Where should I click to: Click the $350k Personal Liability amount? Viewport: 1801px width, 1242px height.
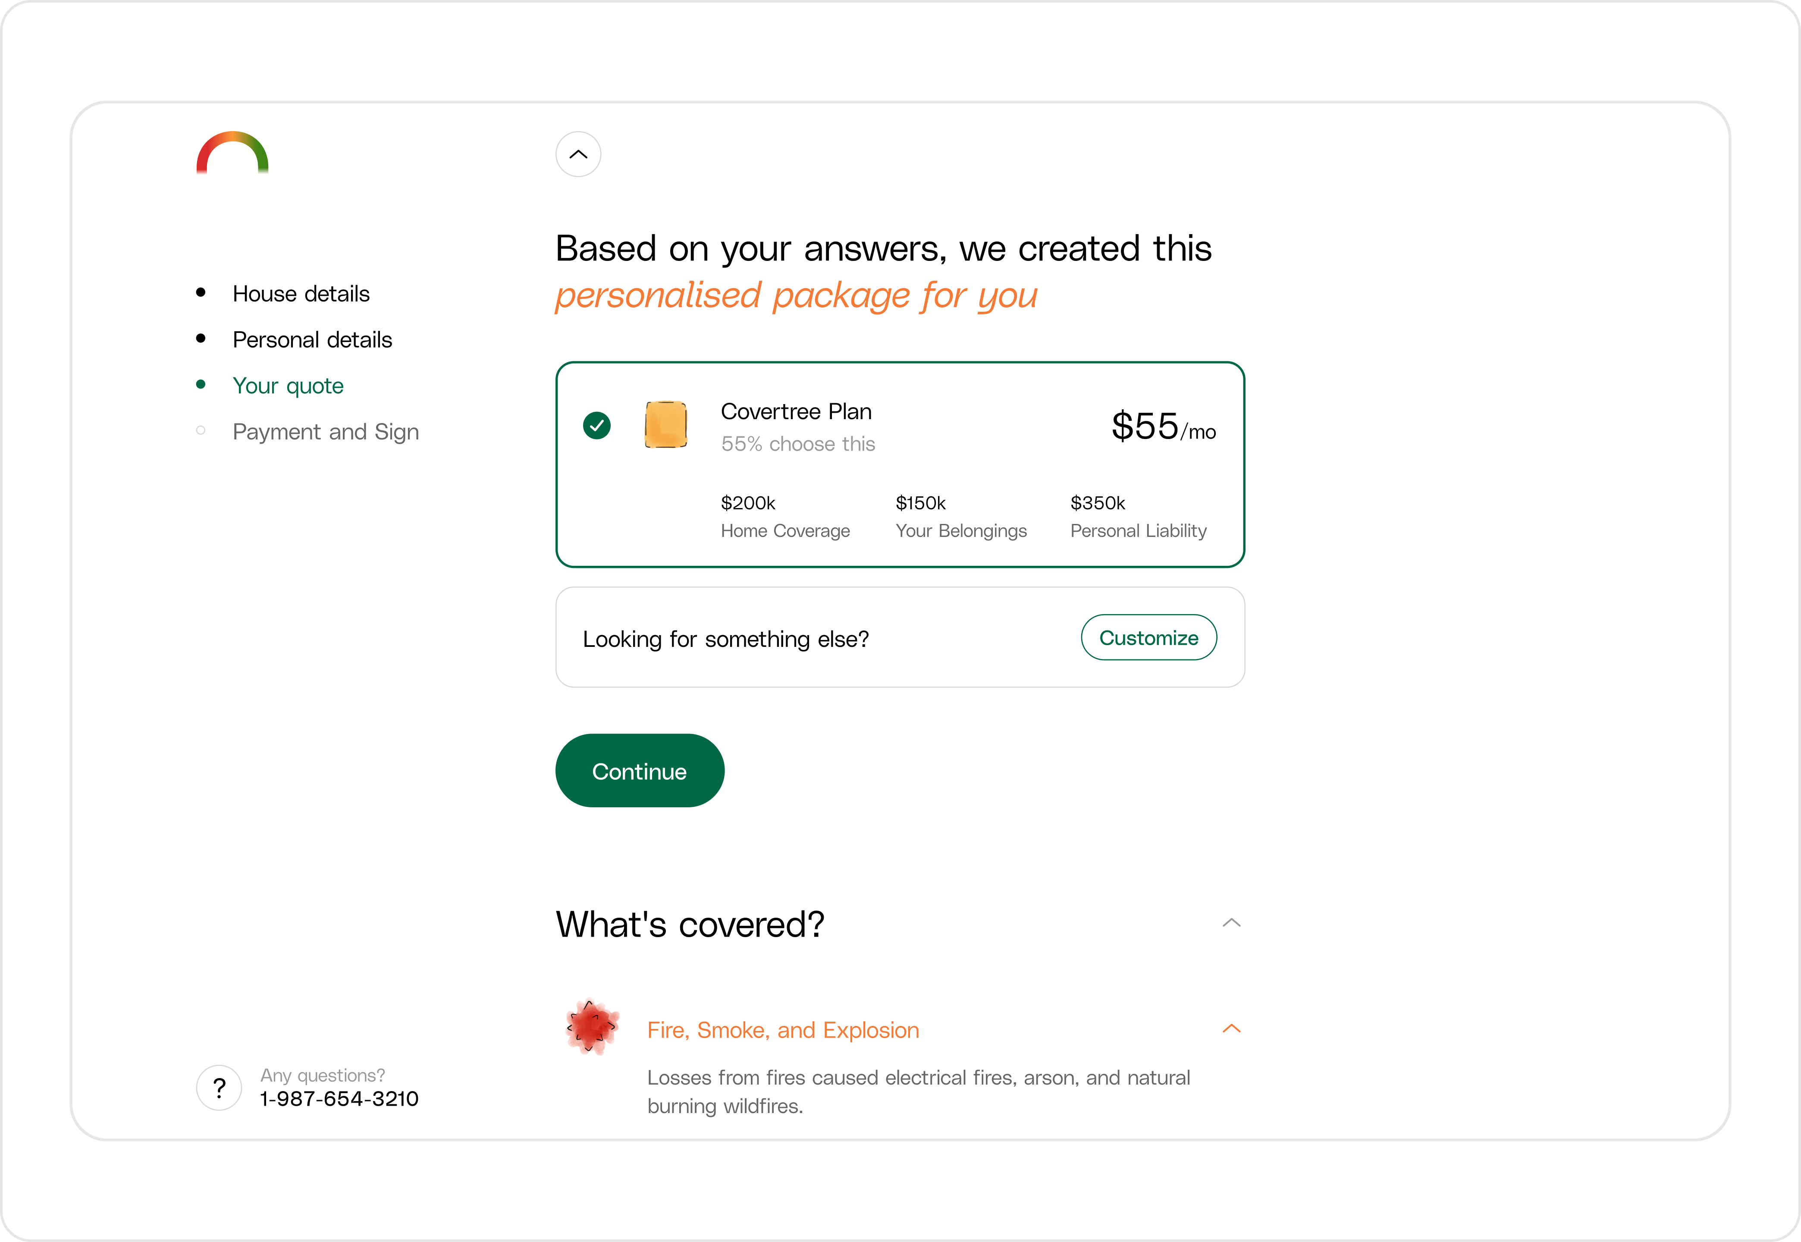[1098, 504]
